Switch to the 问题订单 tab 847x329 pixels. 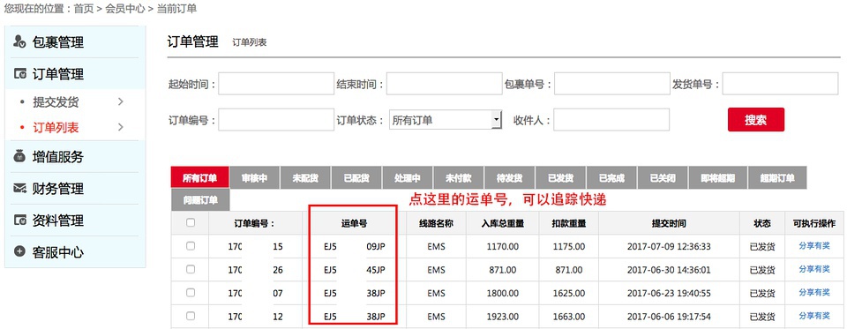click(200, 200)
